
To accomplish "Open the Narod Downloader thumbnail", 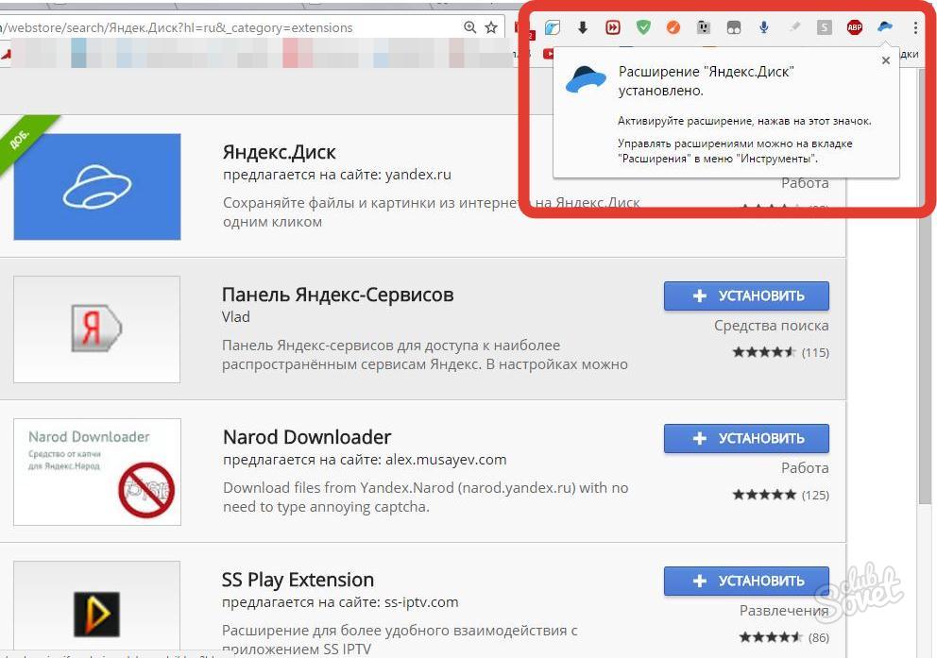I will point(96,472).
